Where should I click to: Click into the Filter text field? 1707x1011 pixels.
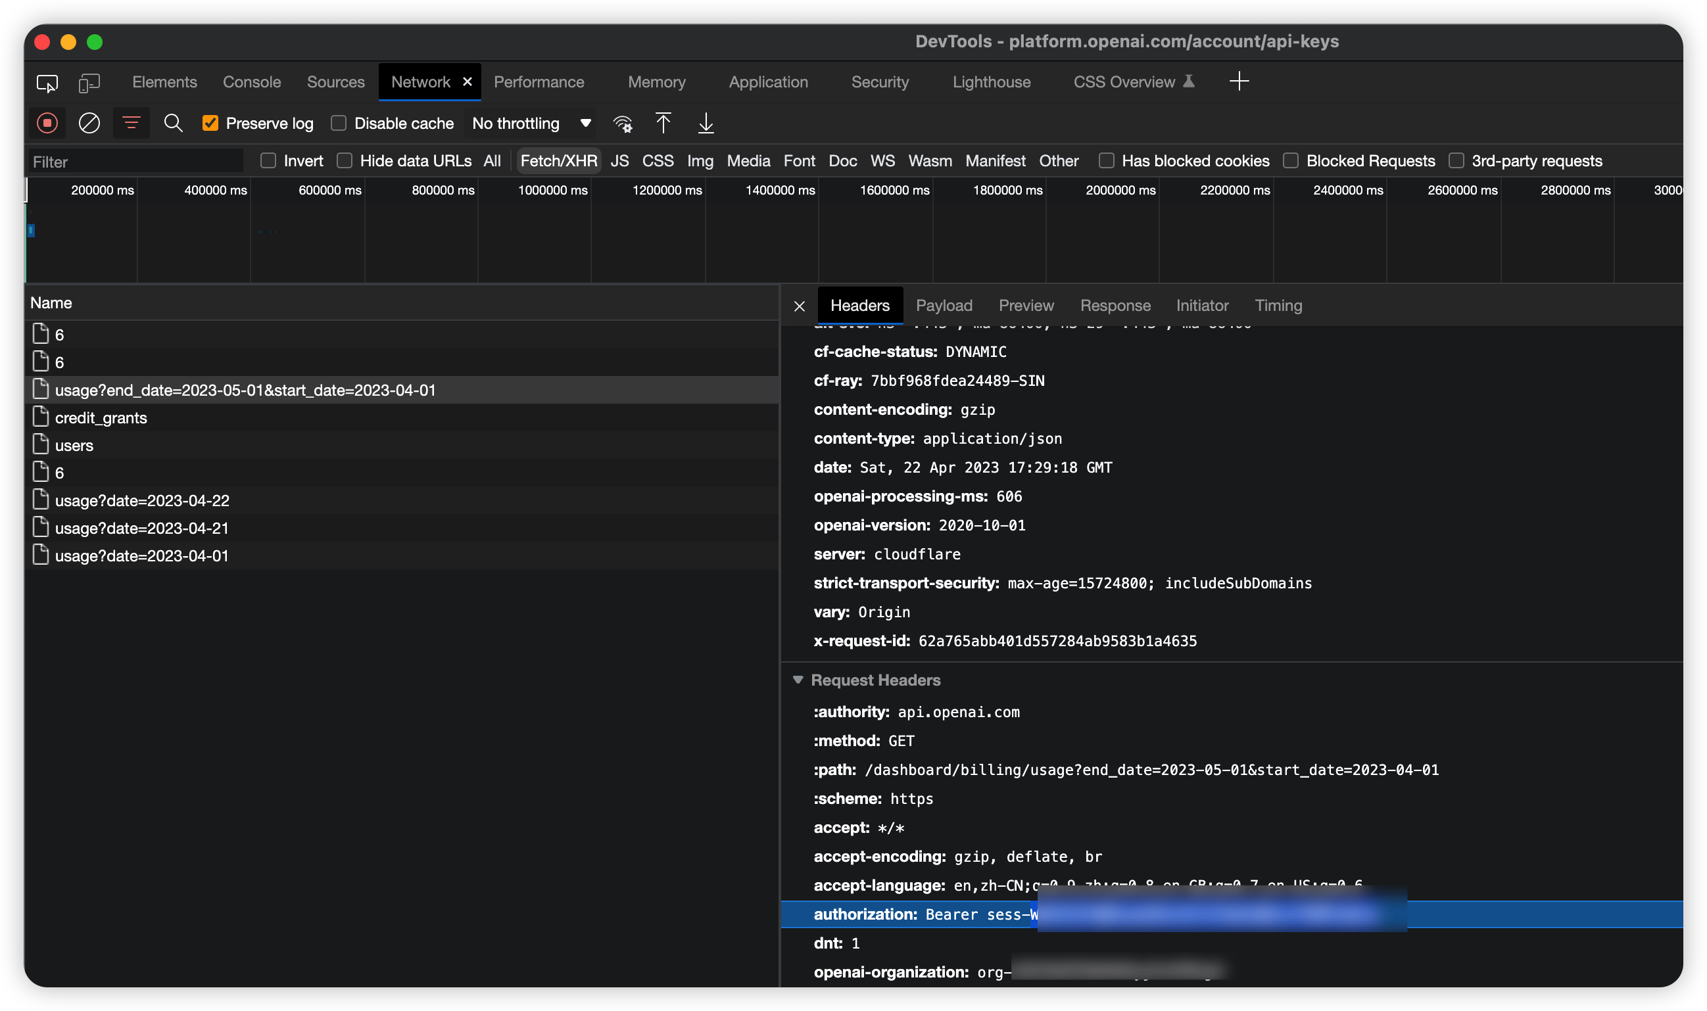point(135,162)
